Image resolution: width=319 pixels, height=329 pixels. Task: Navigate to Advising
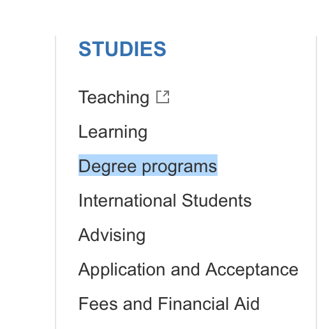point(112,235)
